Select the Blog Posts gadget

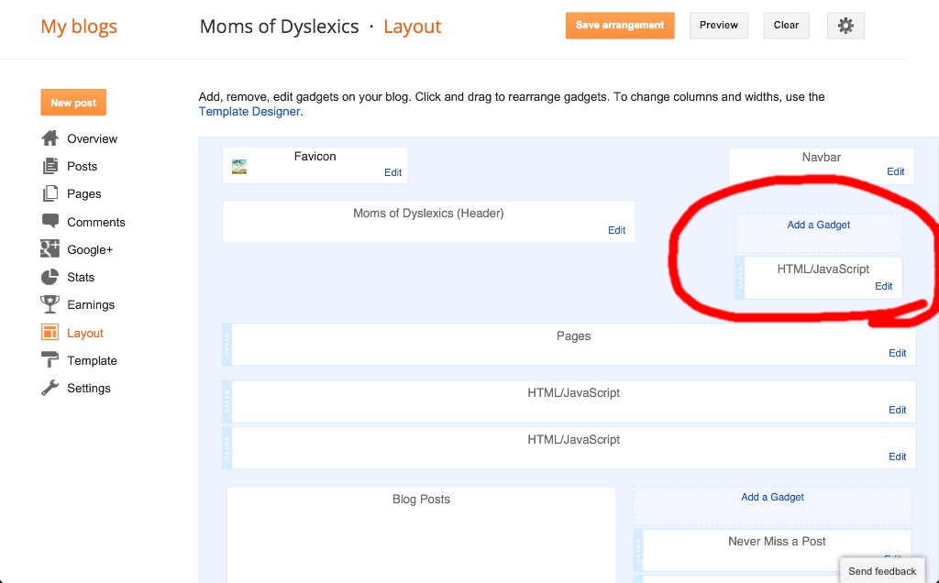click(421, 535)
